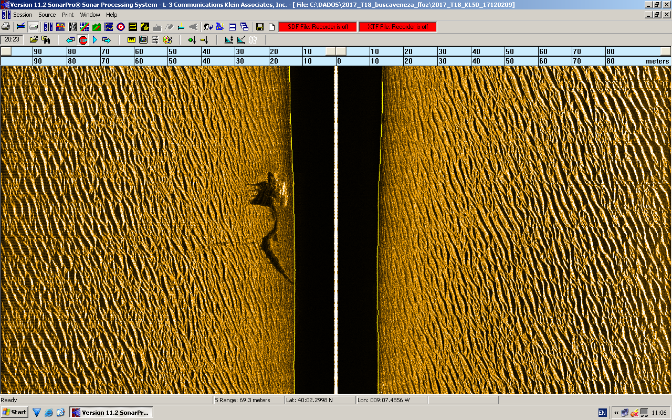Click the floppy disk save icon
Screen dimensions: 672x420
tap(259, 27)
